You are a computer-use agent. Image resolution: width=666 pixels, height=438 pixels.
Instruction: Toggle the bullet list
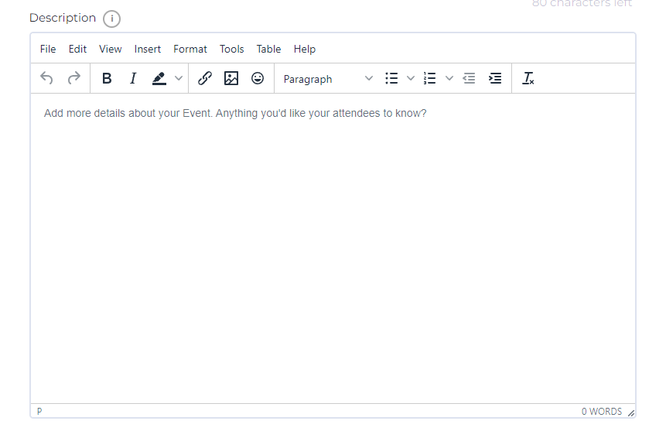(x=392, y=78)
